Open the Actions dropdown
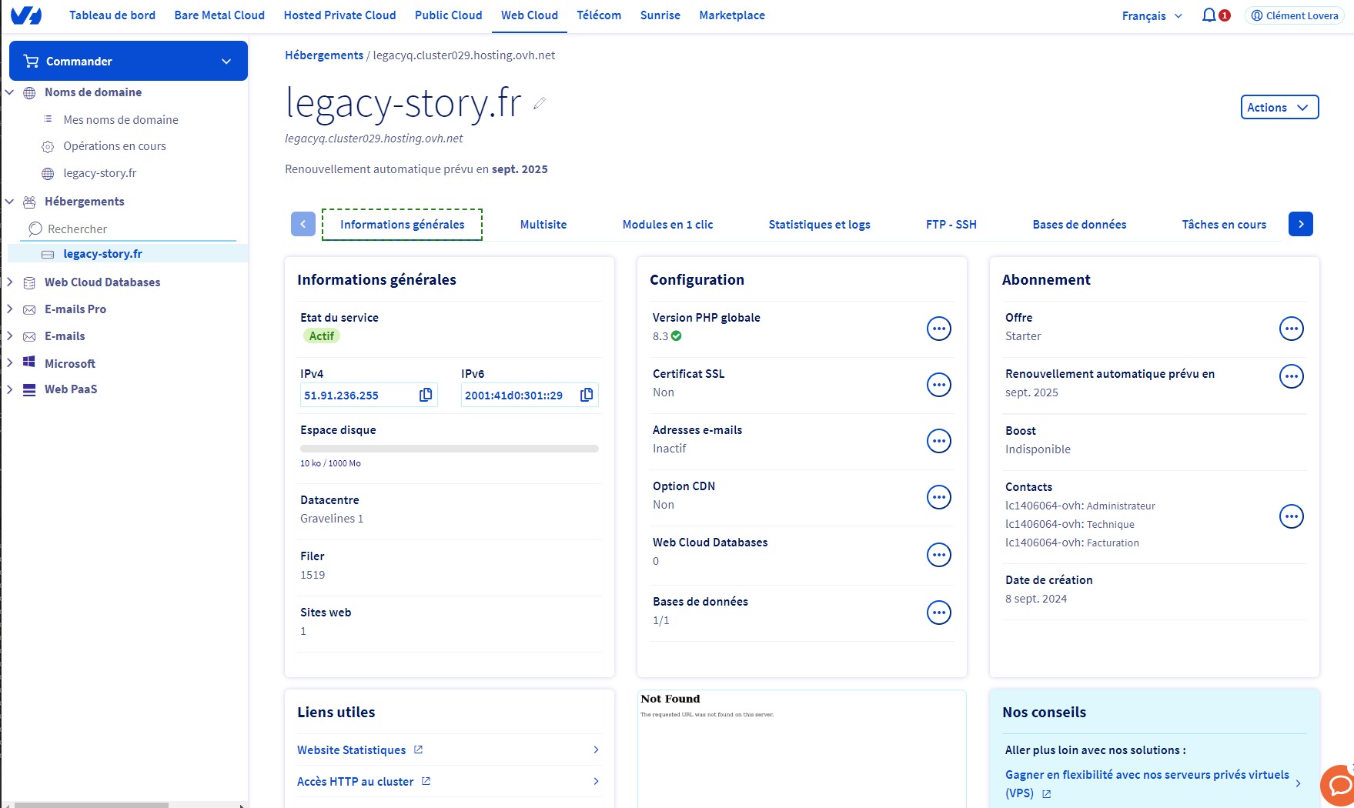This screenshot has width=1354, height=808. [1279, 108]
